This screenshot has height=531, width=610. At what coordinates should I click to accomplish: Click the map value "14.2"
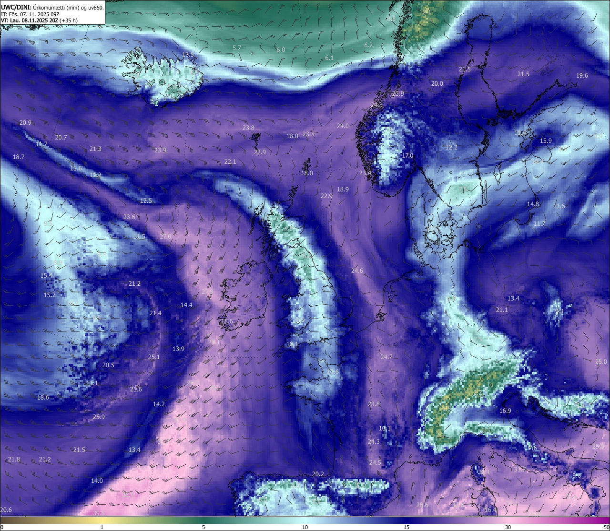click(159, 404)
